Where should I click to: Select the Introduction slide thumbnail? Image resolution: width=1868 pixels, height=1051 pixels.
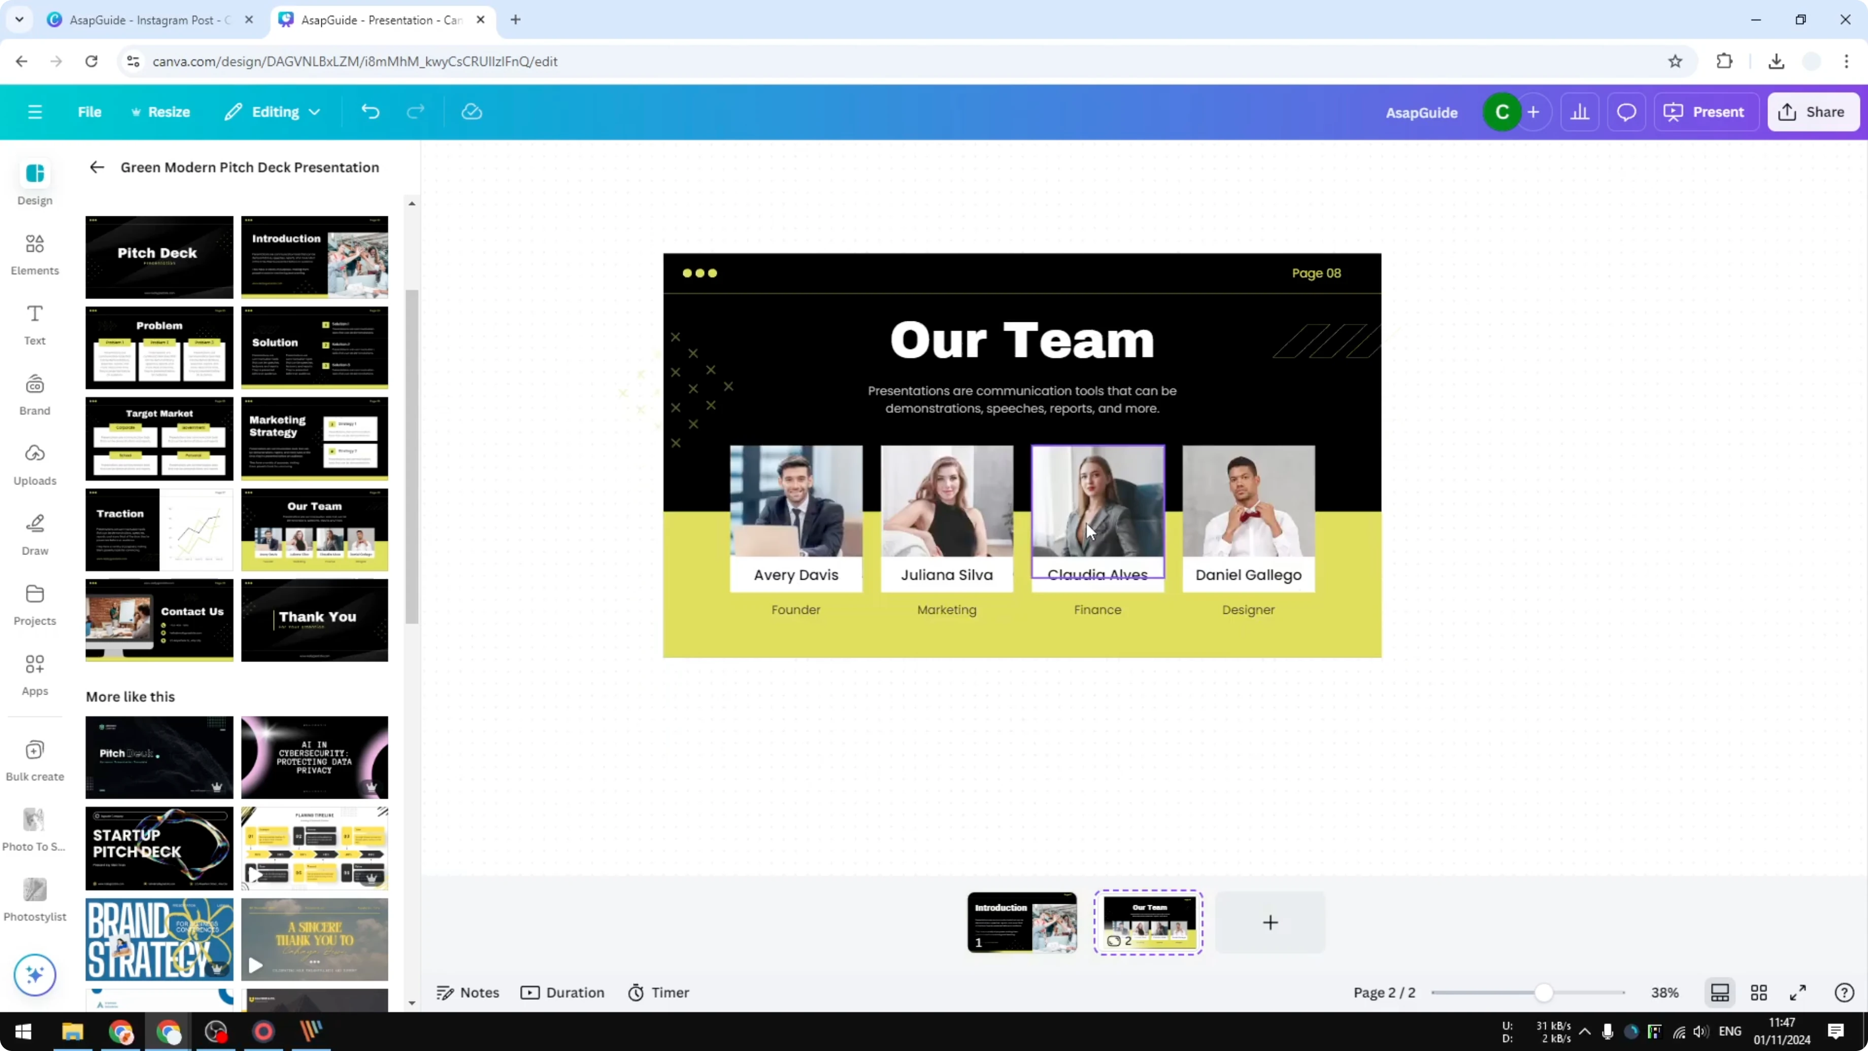[1022, 922]
